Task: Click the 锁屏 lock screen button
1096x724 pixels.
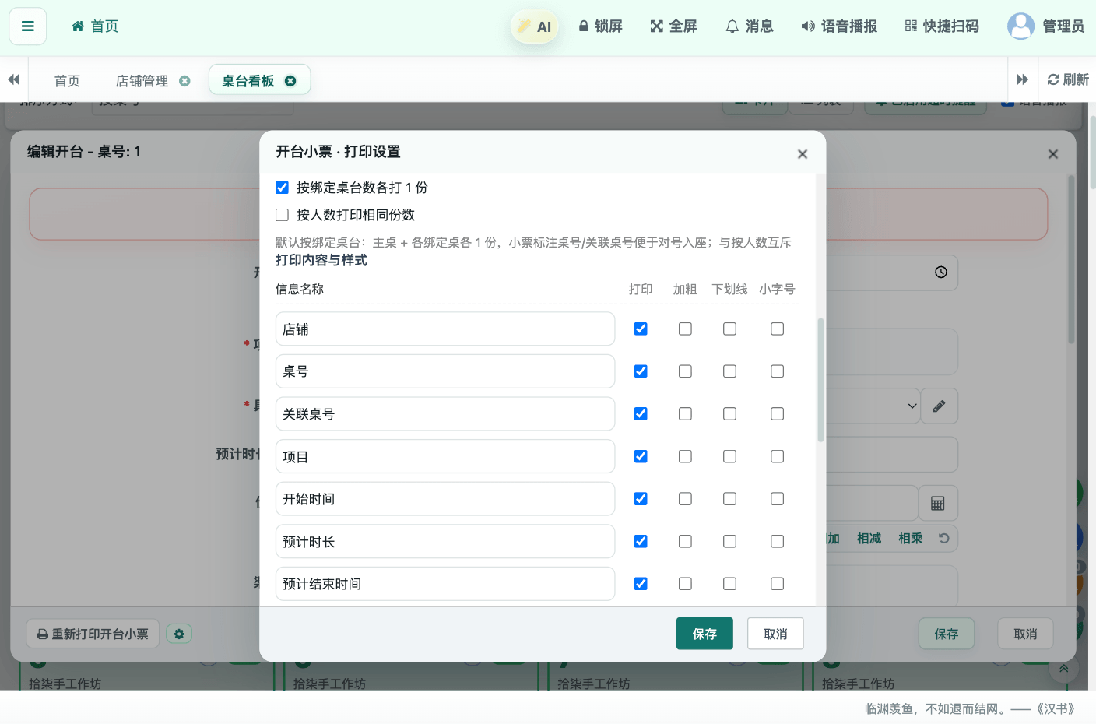Action: pyautogui.click(x=600, y=26)
